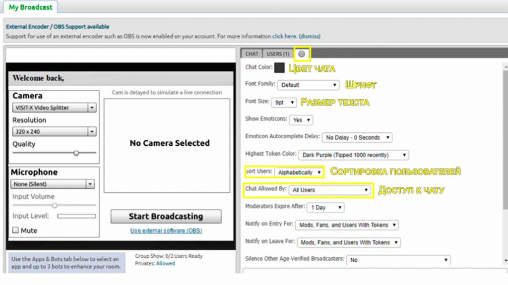Click the settings panel scroll-down arrow

tap(506, 260)
